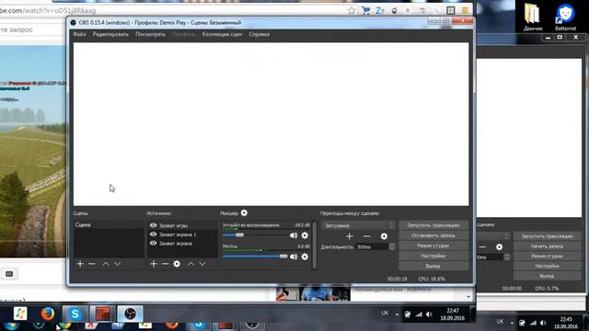Click the Mic/Aux volume slider handle
This screenshot has width=589, height=331.
pyautogui.click(x=283, y=257)
